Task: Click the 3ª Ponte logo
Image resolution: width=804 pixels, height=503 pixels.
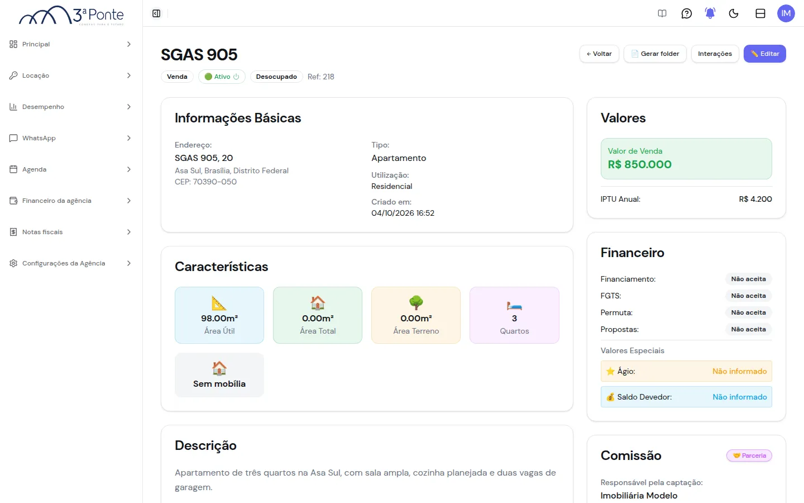Action: pyautogui.click(x=71, y=15)
